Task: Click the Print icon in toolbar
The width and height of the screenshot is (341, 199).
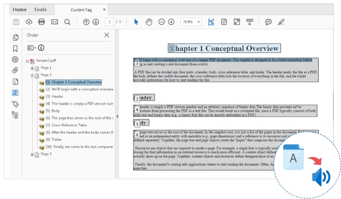Action: click(x=42, y=22)
